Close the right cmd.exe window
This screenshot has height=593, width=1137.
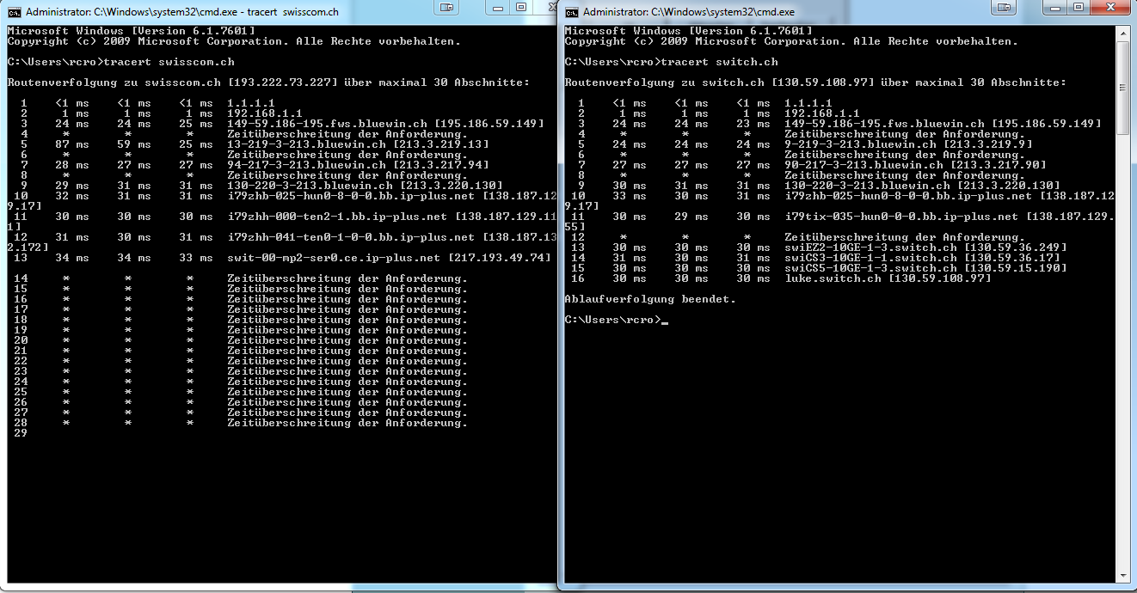click(1109, 8)
